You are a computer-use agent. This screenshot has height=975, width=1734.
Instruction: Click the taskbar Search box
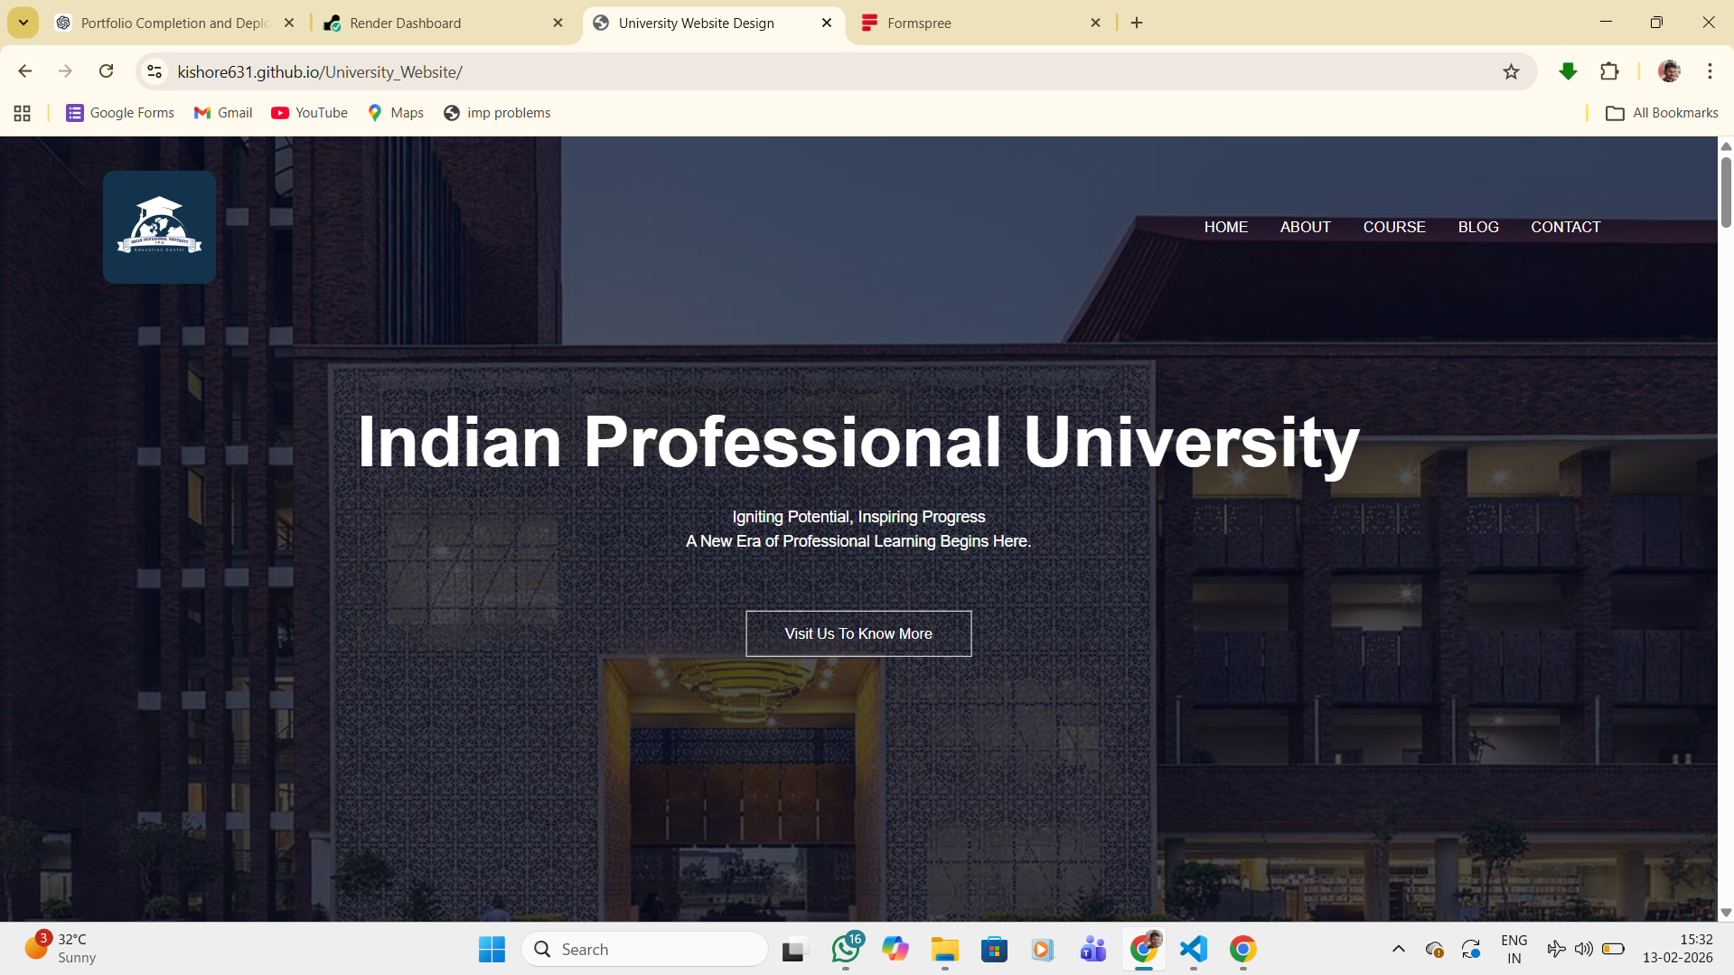645,949
